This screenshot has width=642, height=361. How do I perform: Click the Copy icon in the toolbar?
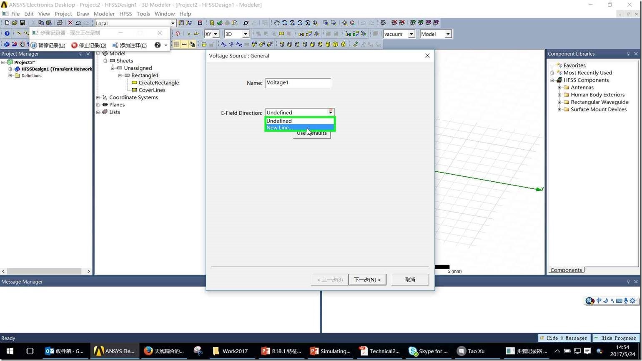click(x=41, y=23)
